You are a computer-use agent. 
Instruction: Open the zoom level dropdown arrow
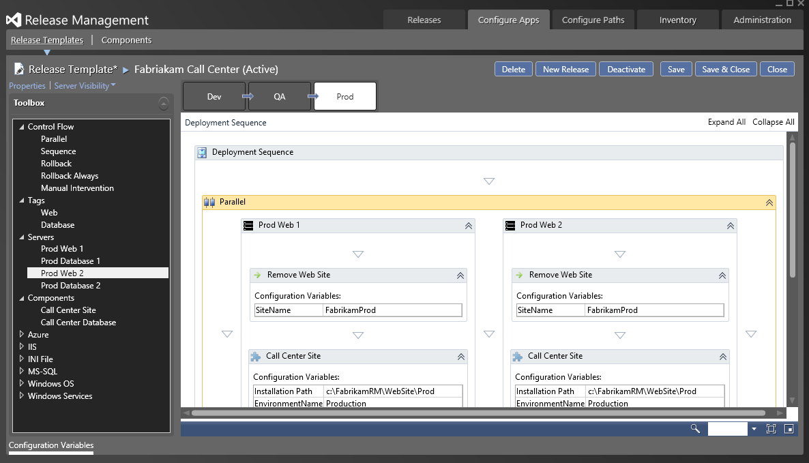coord(754,429)
